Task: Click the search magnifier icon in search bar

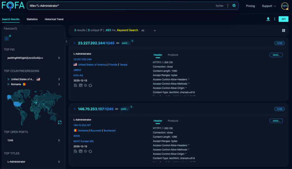Action: tap(234, 6)
